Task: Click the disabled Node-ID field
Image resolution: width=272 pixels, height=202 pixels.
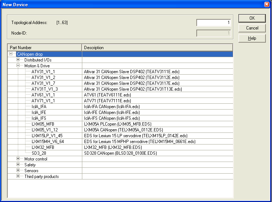Action: 213,33
